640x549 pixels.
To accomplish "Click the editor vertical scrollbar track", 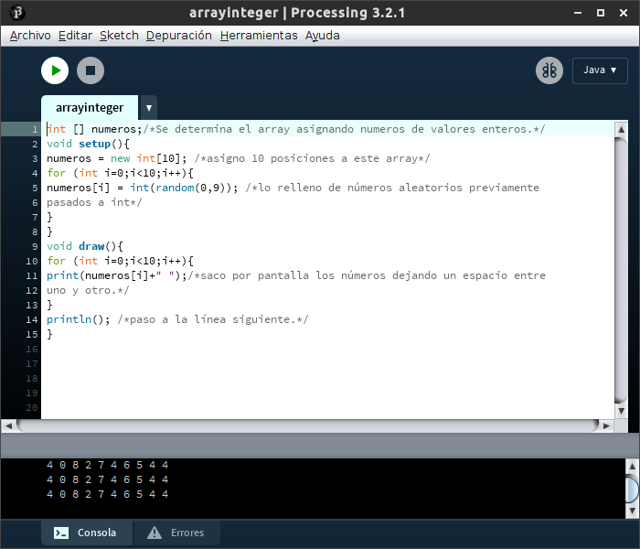I will pos(621,271).
